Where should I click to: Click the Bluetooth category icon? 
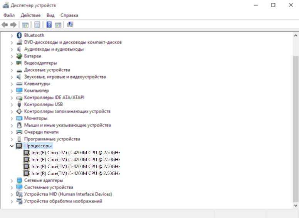tap(19, 35)
